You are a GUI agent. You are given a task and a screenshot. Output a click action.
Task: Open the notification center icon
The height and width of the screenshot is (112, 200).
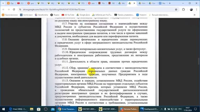coord(195,109)
